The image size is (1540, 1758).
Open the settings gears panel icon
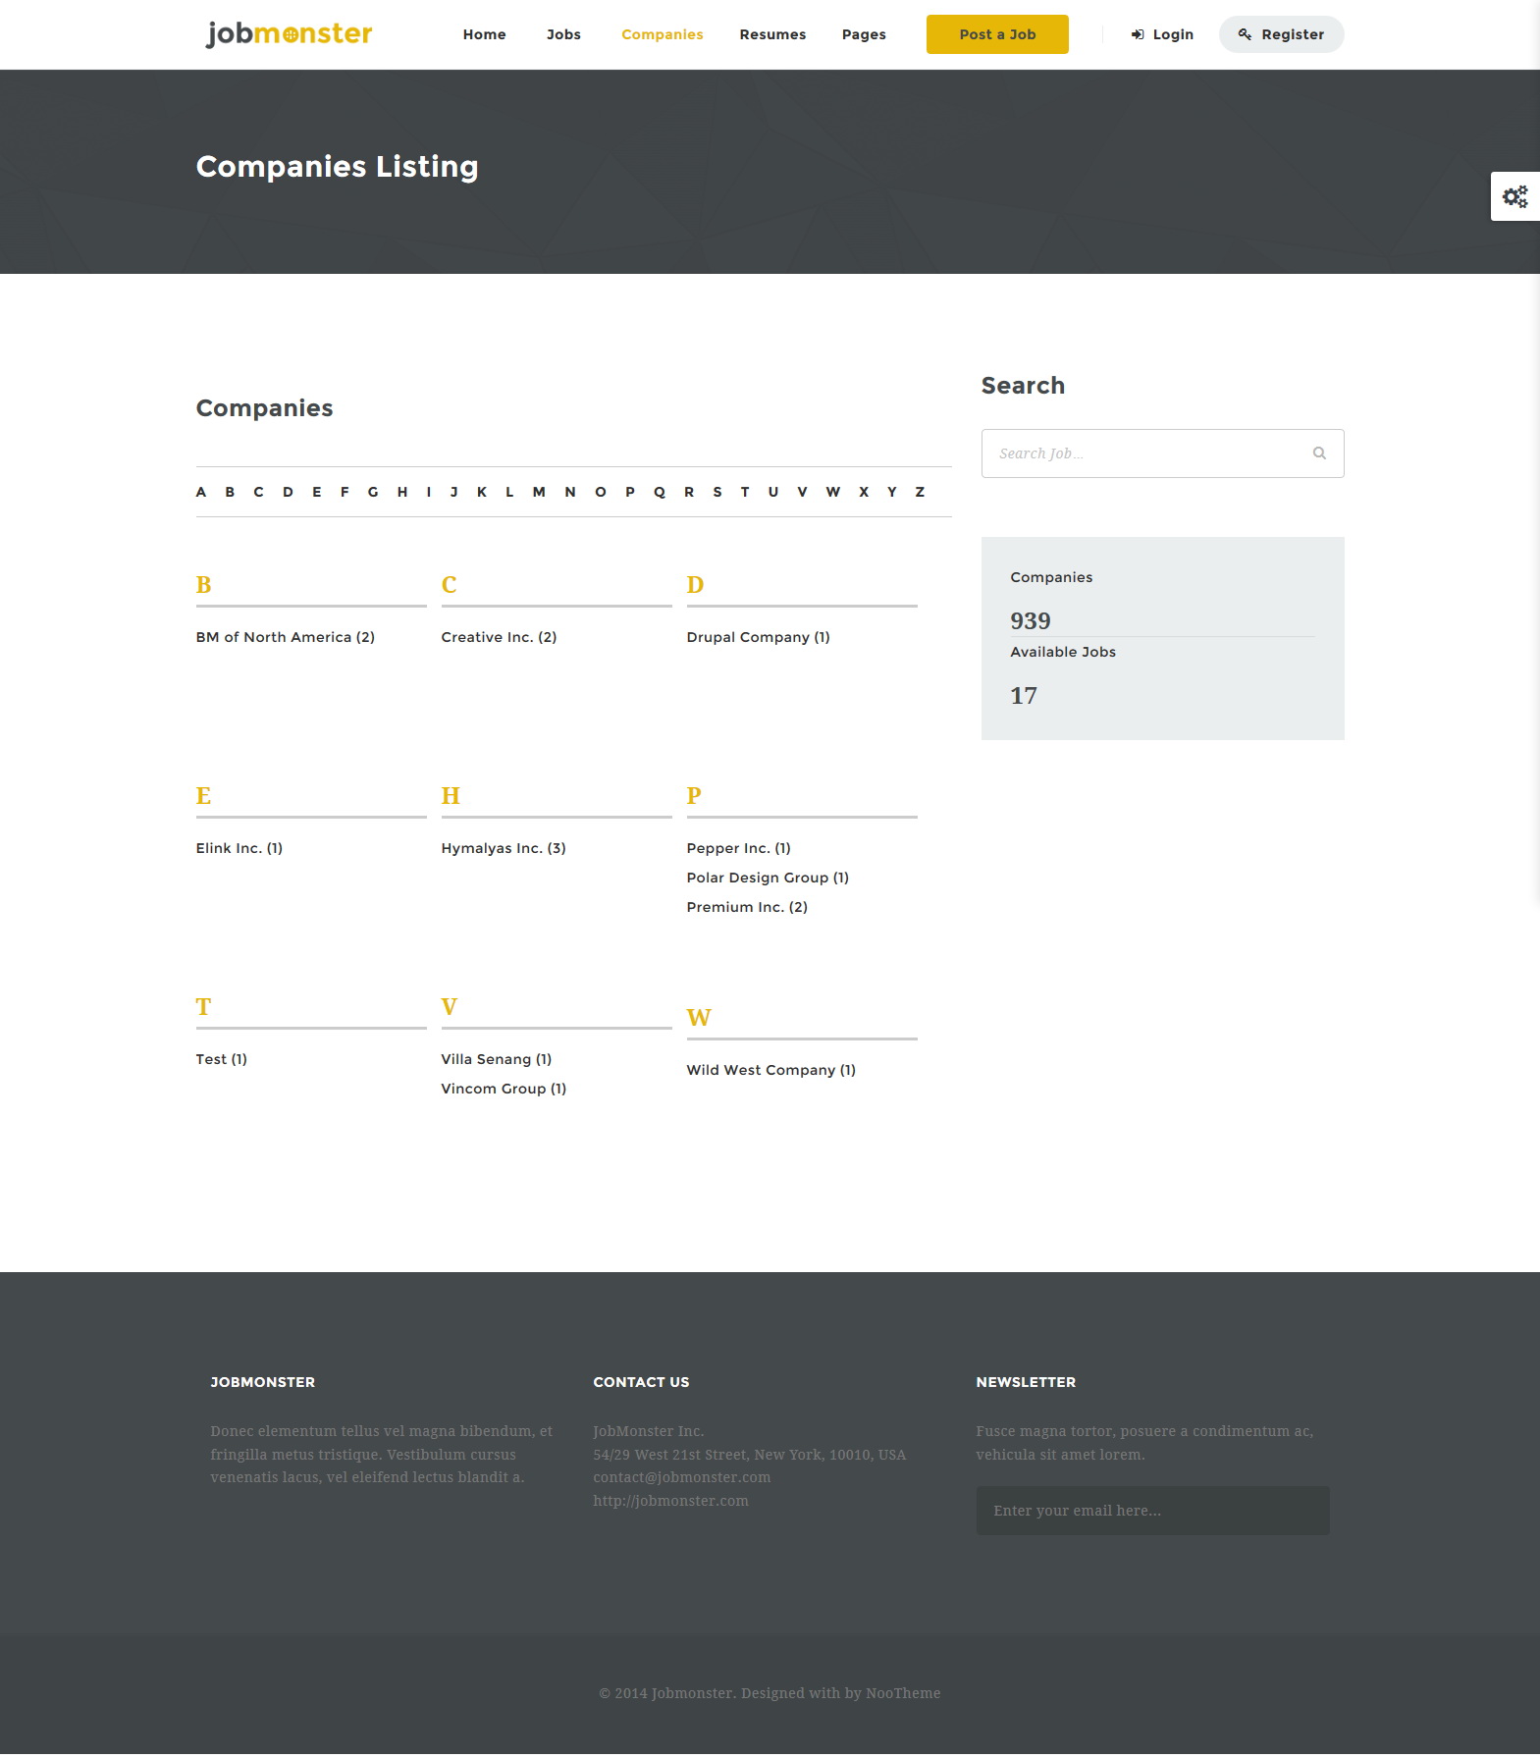point(1515,196)
